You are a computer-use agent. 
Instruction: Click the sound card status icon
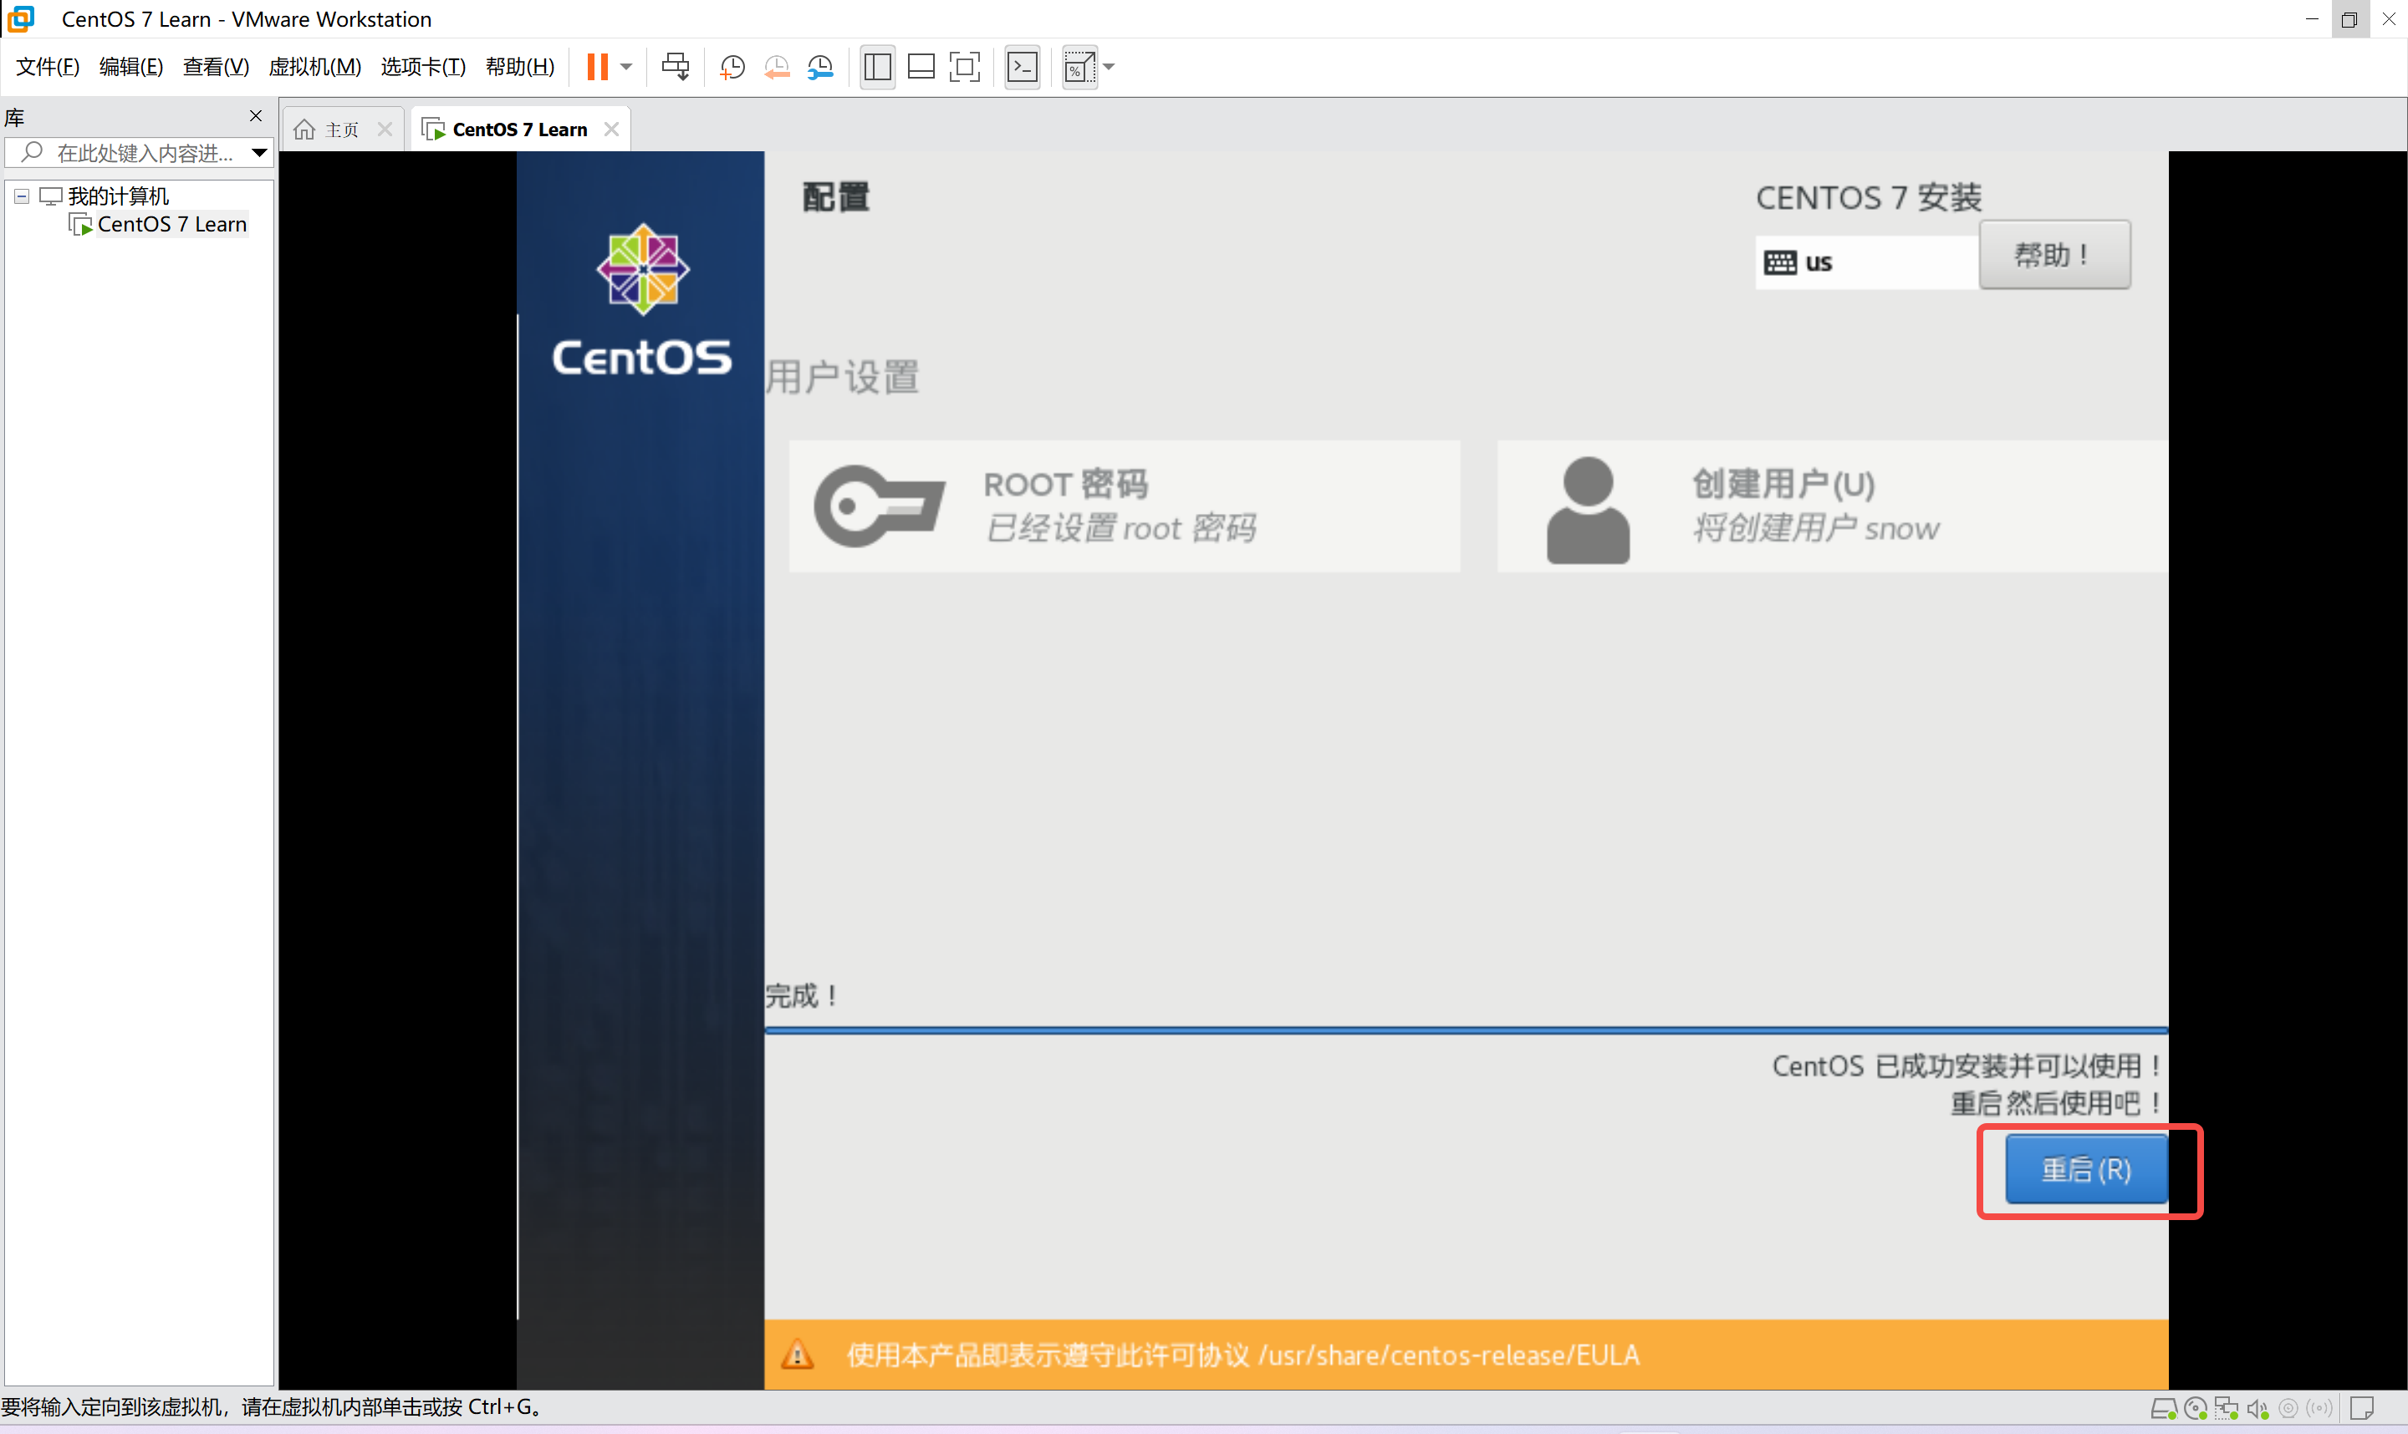pos(2258,1409)
